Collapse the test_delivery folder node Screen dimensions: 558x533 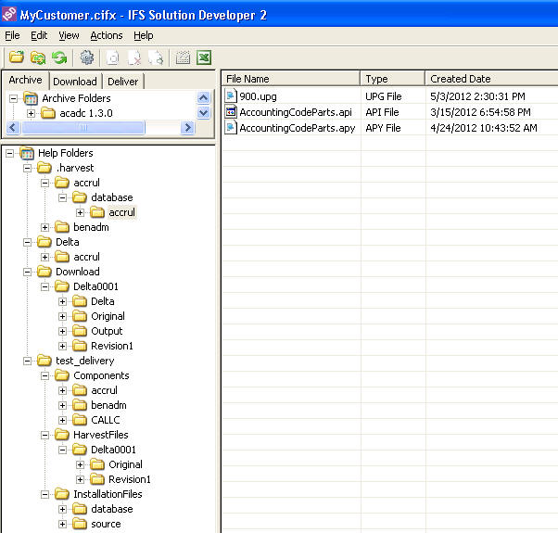[x=28, y=361]
